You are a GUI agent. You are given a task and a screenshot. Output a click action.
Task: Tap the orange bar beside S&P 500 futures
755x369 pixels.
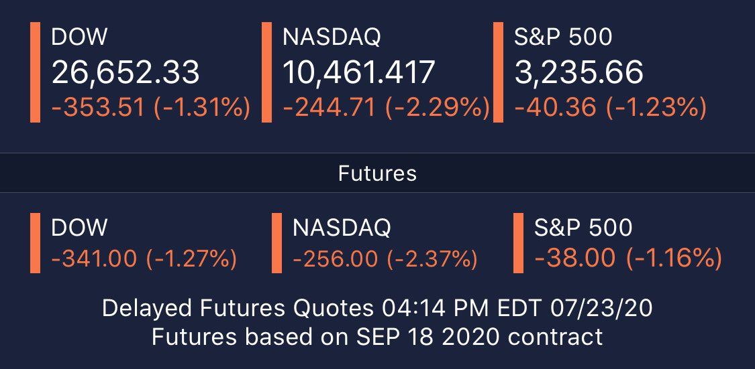coord(518,242)
